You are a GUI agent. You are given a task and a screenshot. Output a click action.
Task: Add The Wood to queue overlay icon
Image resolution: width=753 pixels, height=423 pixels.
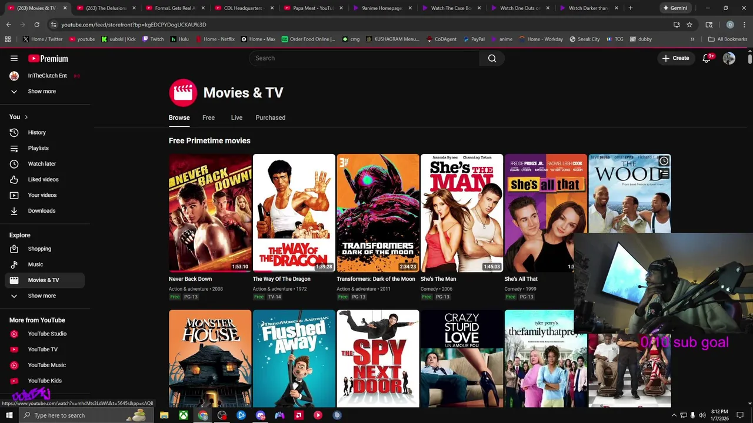coord(664,173)
